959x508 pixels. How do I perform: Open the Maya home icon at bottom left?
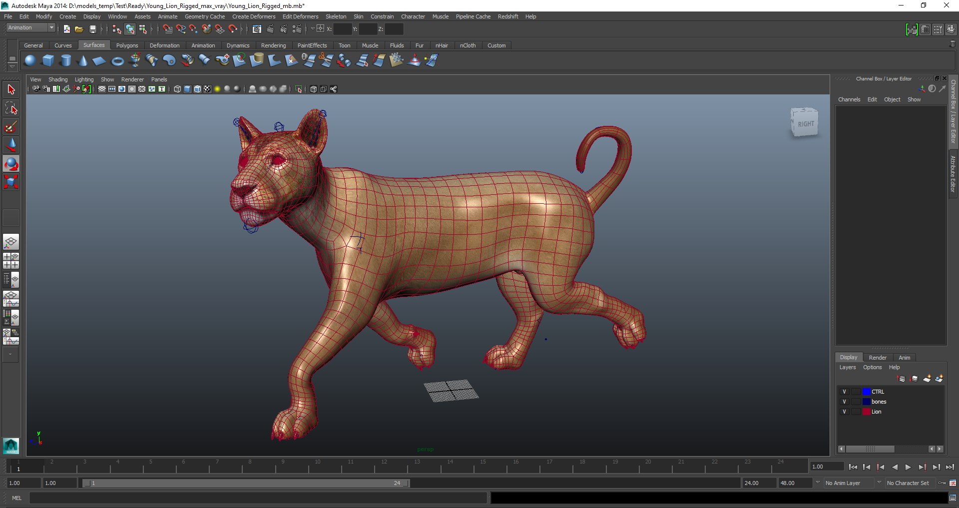click(11, 445)
